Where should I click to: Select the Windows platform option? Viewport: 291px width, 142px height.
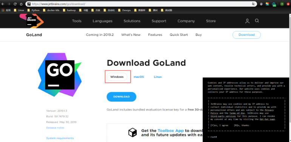[117, 76]
